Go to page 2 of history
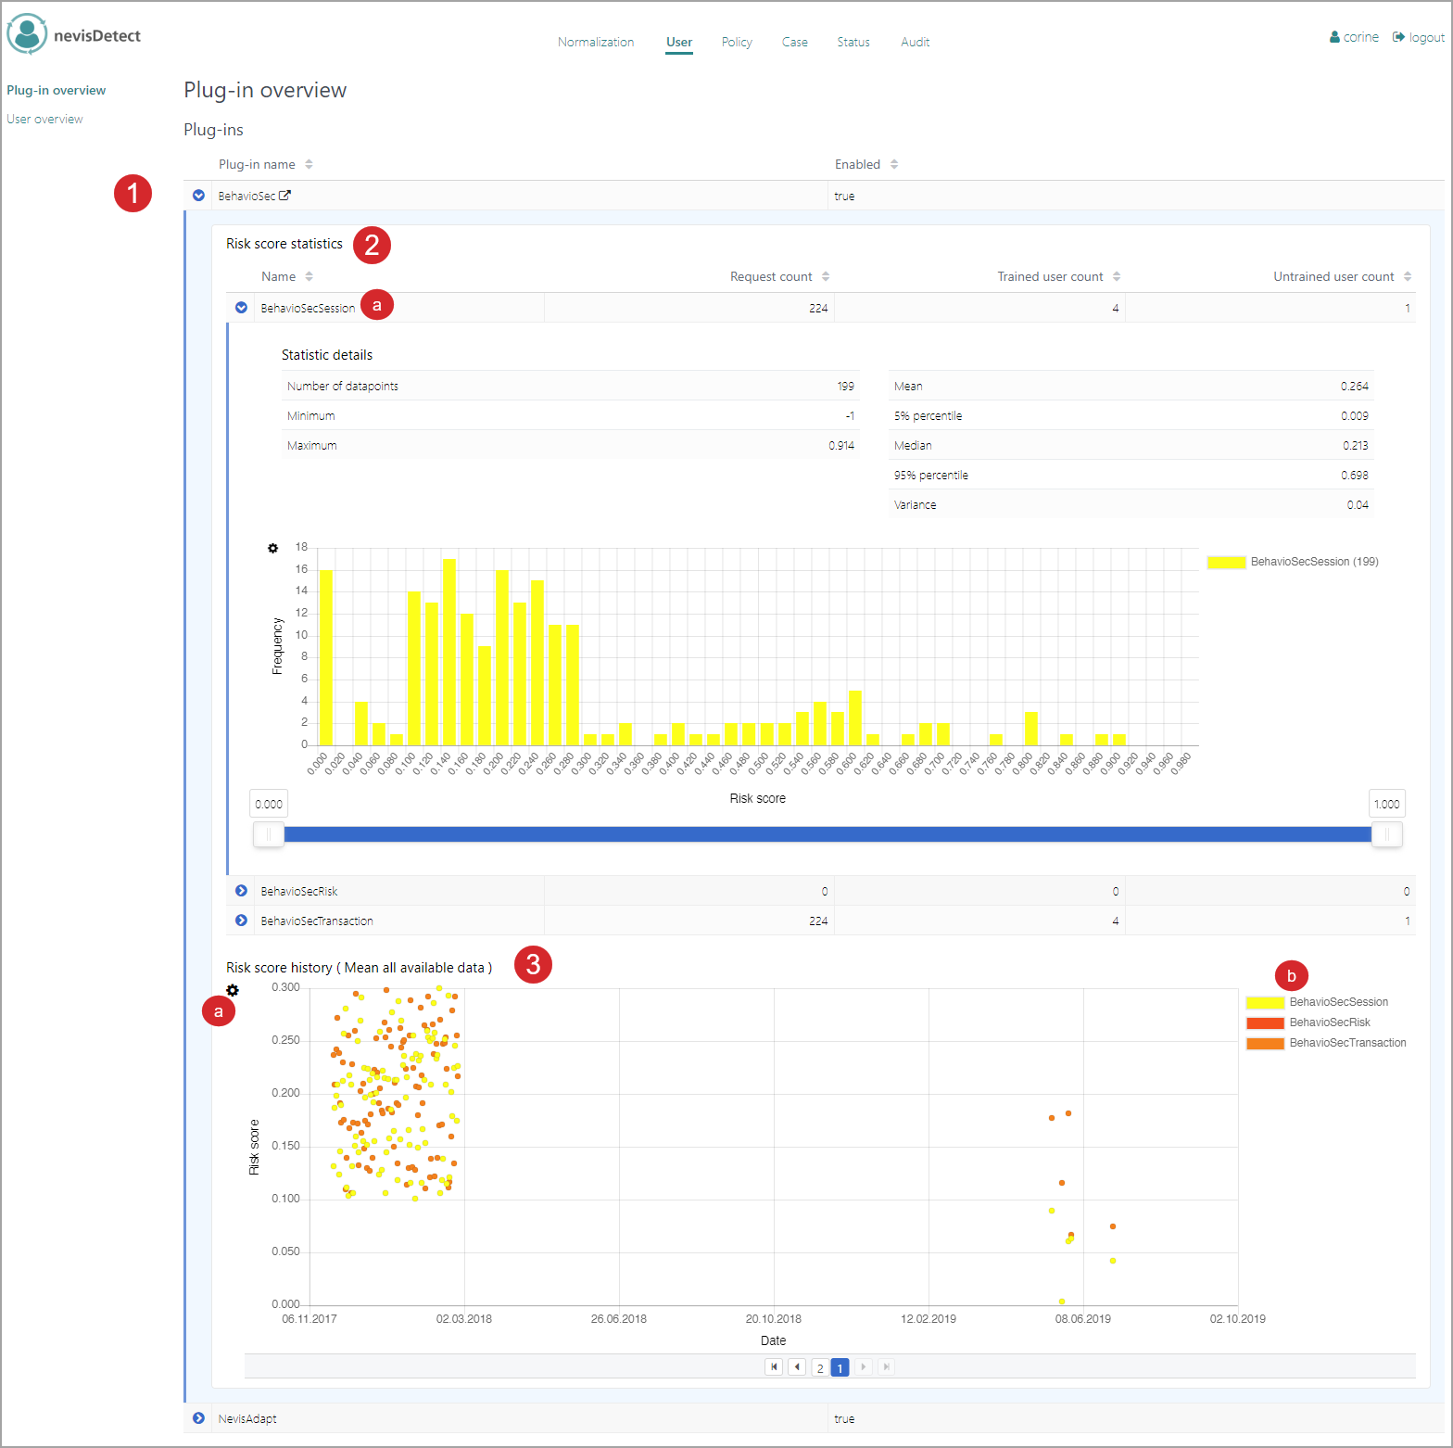The width and height of the screenshot is (1453, 1448). 820,1367
